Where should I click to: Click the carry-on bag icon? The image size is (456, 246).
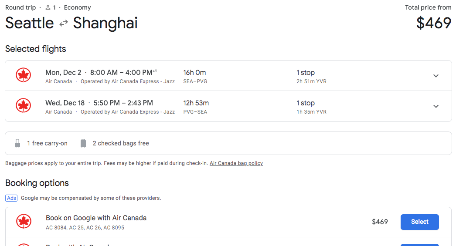[x=17, y=143]
